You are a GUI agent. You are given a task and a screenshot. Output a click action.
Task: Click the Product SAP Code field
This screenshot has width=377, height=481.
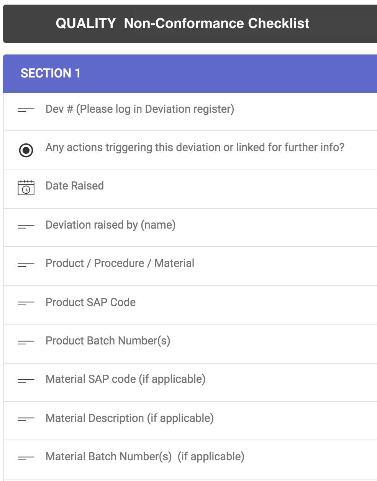coord(91,302)
